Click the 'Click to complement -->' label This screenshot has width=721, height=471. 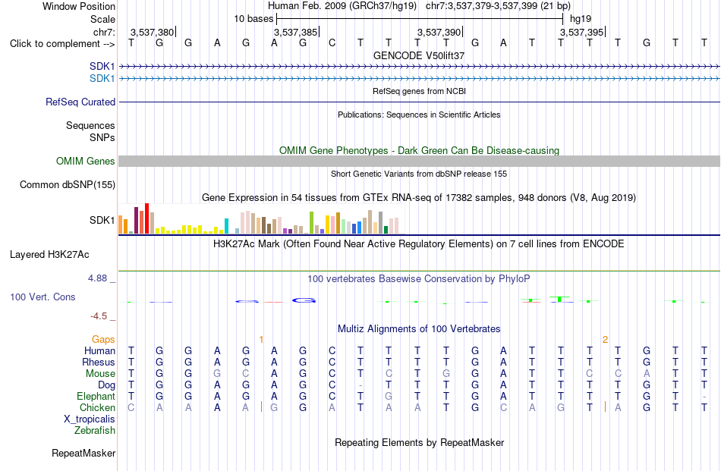[x=62, y=44]
